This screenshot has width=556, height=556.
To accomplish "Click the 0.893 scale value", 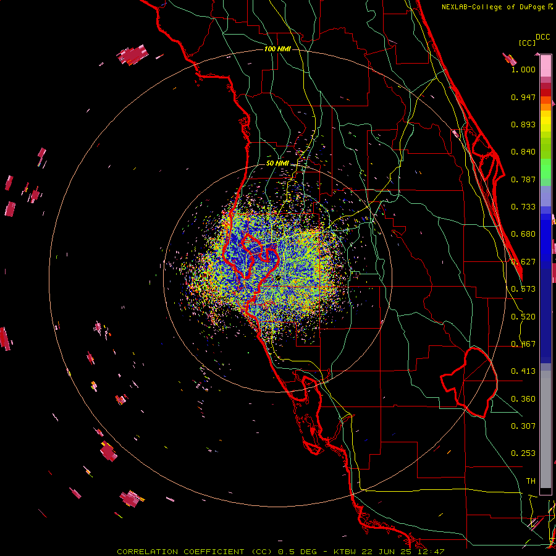I will click(523, 124).
